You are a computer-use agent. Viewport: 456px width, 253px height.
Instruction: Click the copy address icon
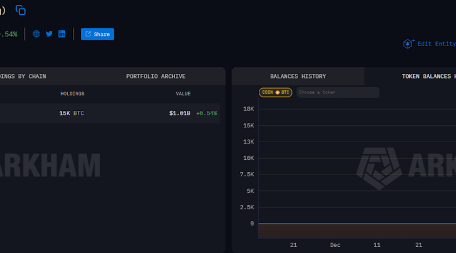[21, 10]
